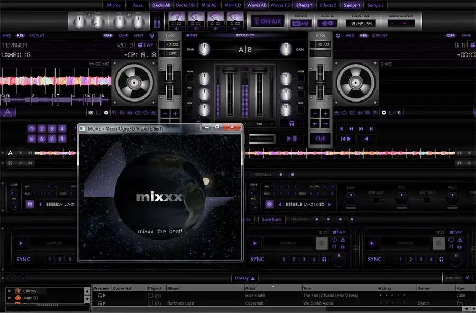Toggle the ON AIR broadcast button
Viewport: 476px width, 313px height.
[x=268, y=21]
